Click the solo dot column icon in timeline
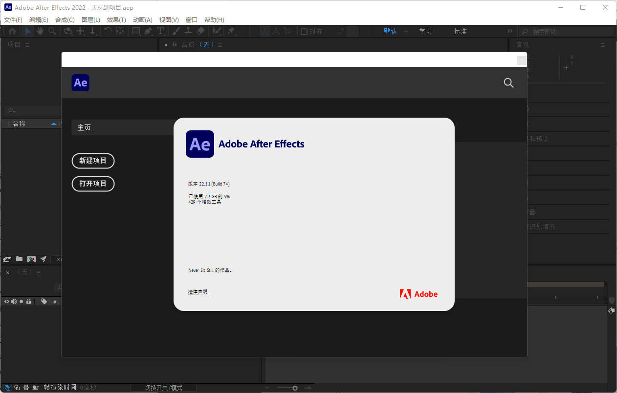Screen dimensions: 617x393 [22, 302]
